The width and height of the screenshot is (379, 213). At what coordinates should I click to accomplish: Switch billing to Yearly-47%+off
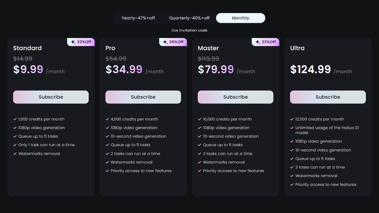138,18
